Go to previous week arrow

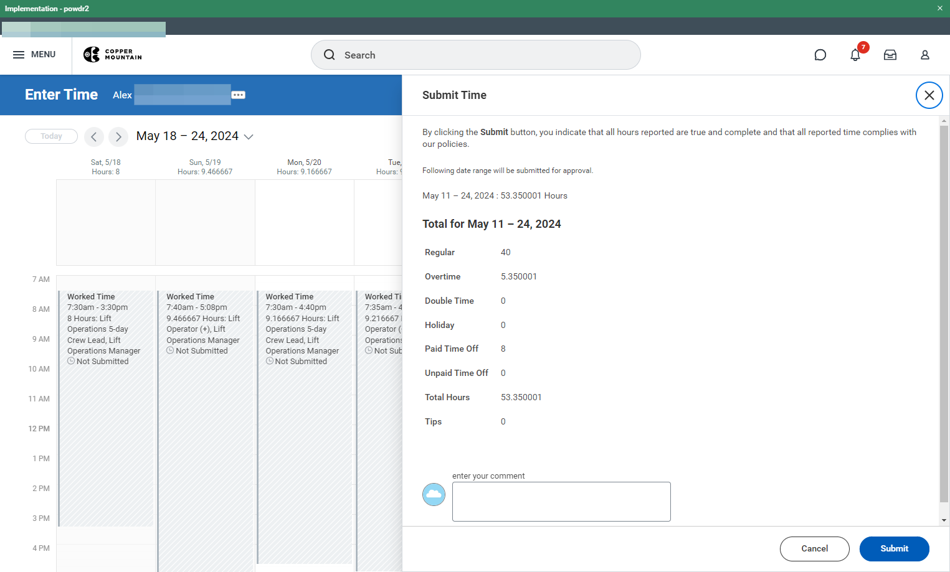[x=94, y=136]
